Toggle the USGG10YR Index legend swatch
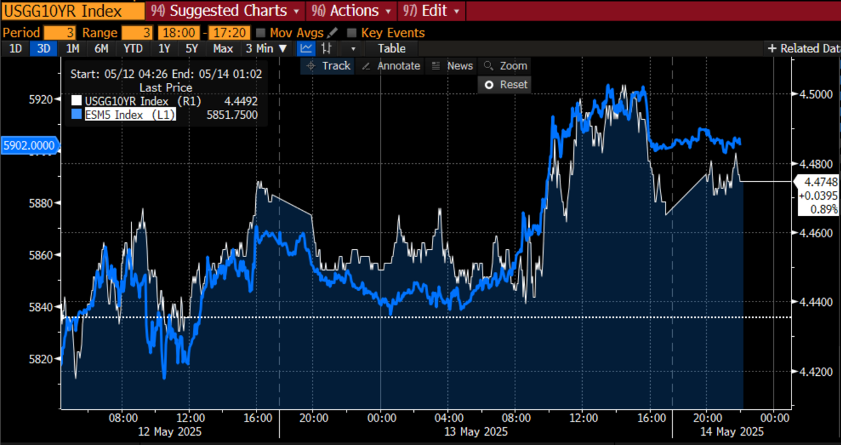 click(77, 101)
